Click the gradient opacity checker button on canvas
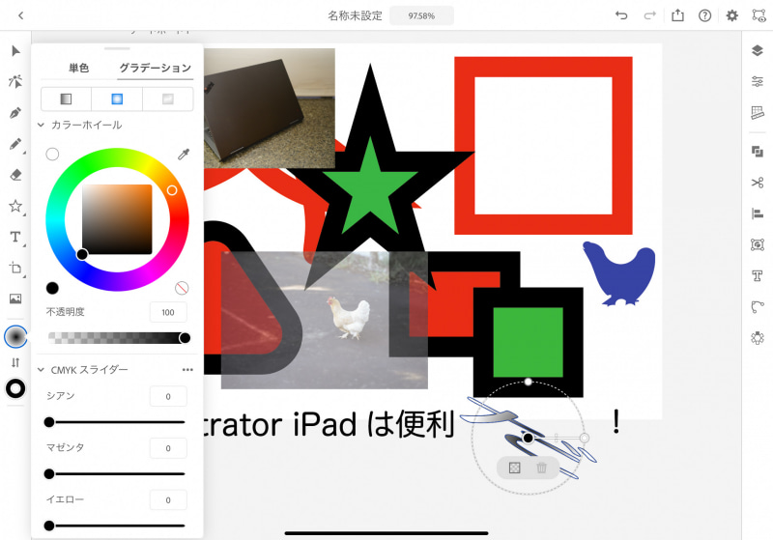Image resolution: width=773 pixels, height=540 pixels. tap(515, 468)
